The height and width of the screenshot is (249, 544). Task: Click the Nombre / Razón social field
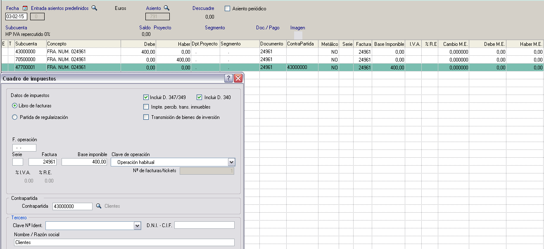coord(124,242)
